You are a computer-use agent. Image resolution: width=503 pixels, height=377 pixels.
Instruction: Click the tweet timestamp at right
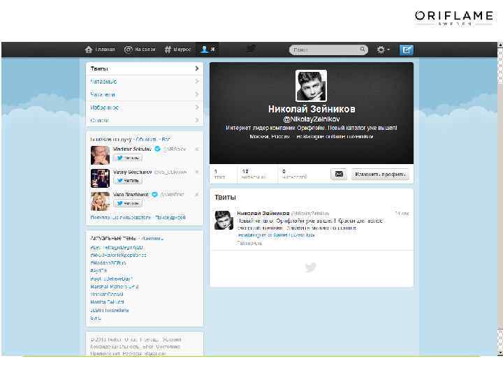coord(402,213)
